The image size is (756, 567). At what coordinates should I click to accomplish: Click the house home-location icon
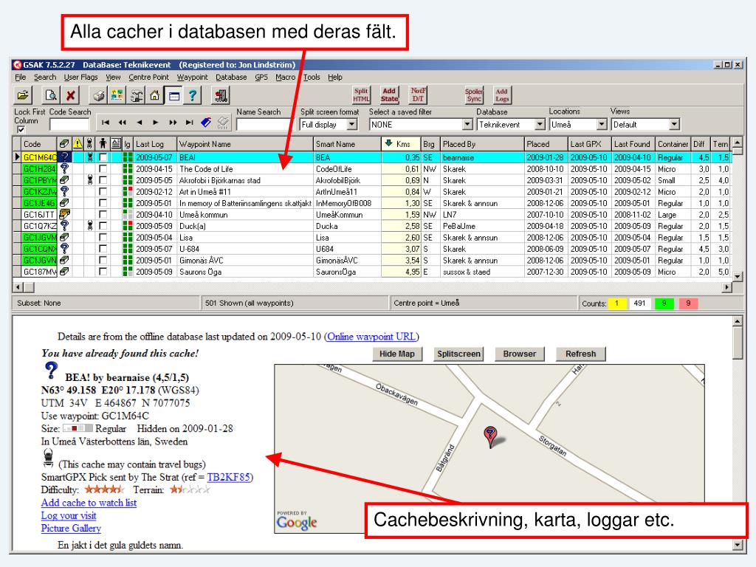point(155,95)
